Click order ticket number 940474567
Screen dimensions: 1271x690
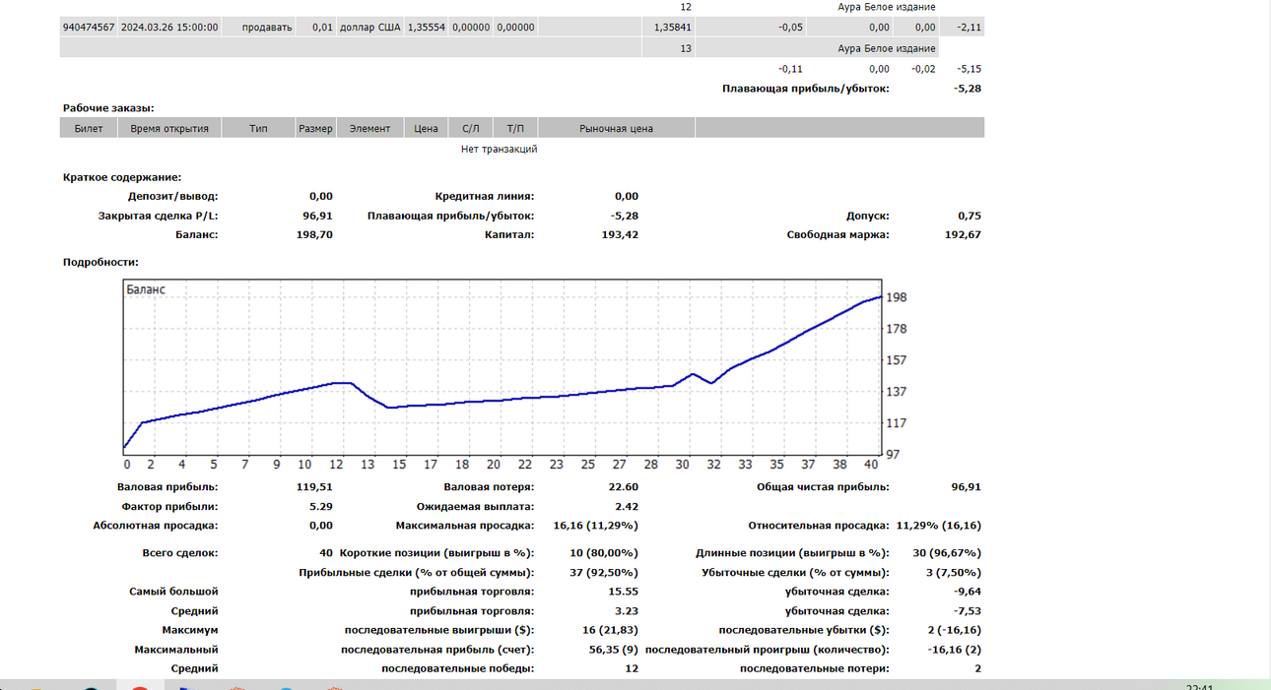[88, 28]
